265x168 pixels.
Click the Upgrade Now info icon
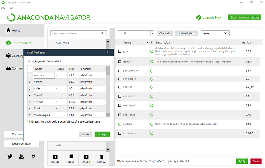199,17
